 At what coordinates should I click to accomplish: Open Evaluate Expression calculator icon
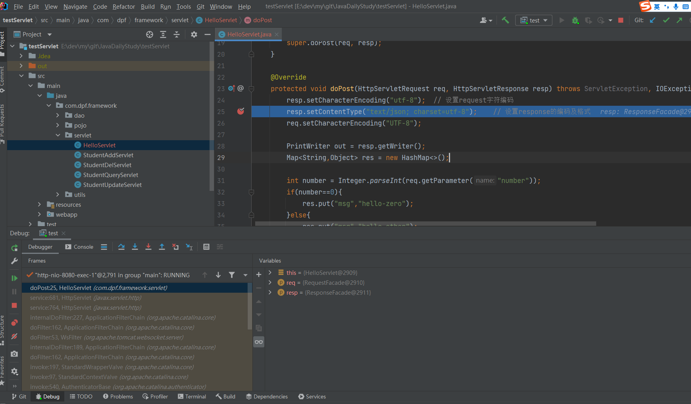coord(206,247)
